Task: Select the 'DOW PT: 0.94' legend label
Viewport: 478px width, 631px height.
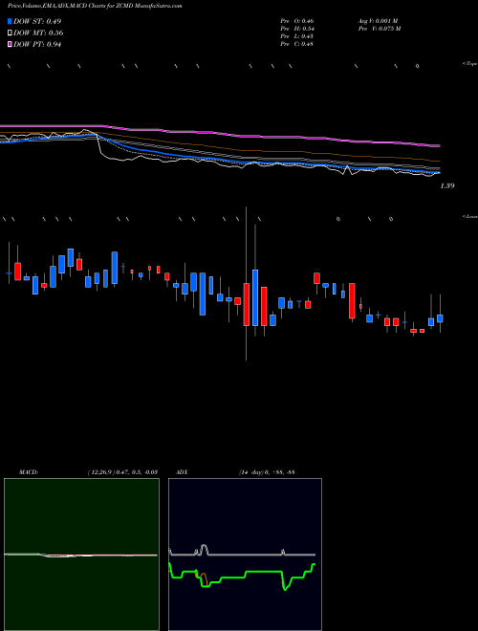Action: (37, 44)
